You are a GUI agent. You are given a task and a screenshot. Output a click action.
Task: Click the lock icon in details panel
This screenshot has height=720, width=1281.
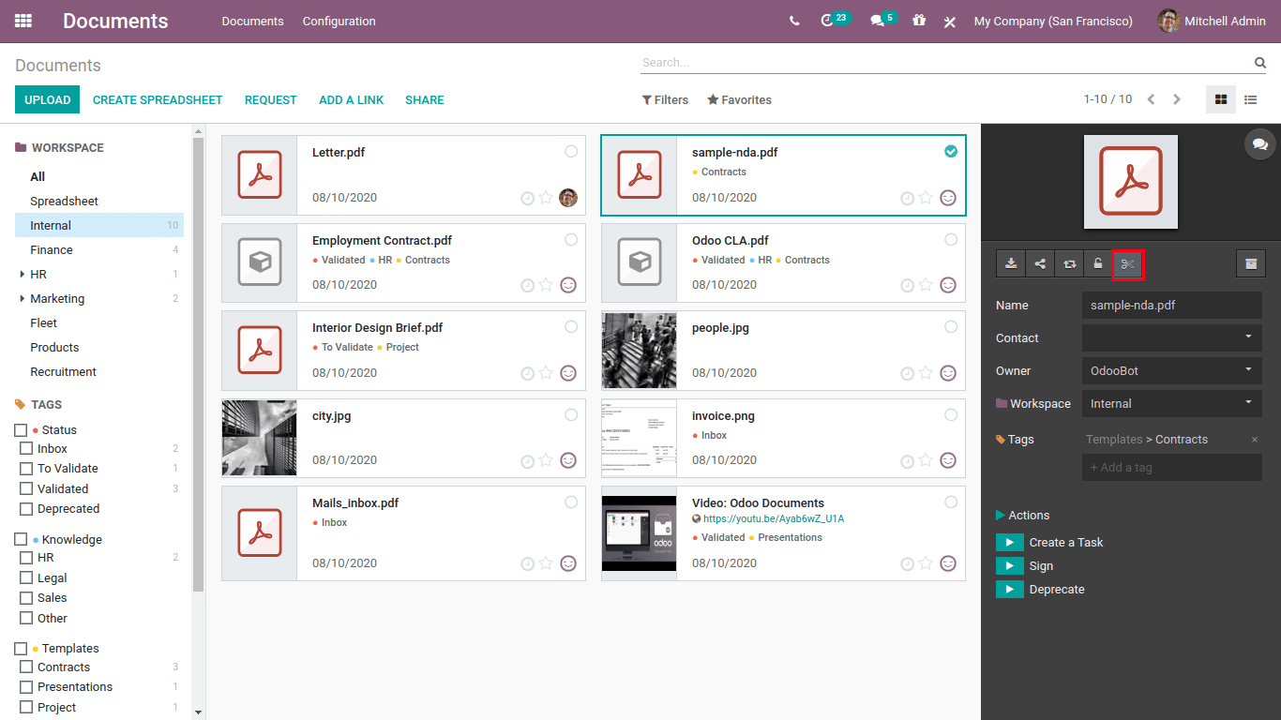point(1098,264)
